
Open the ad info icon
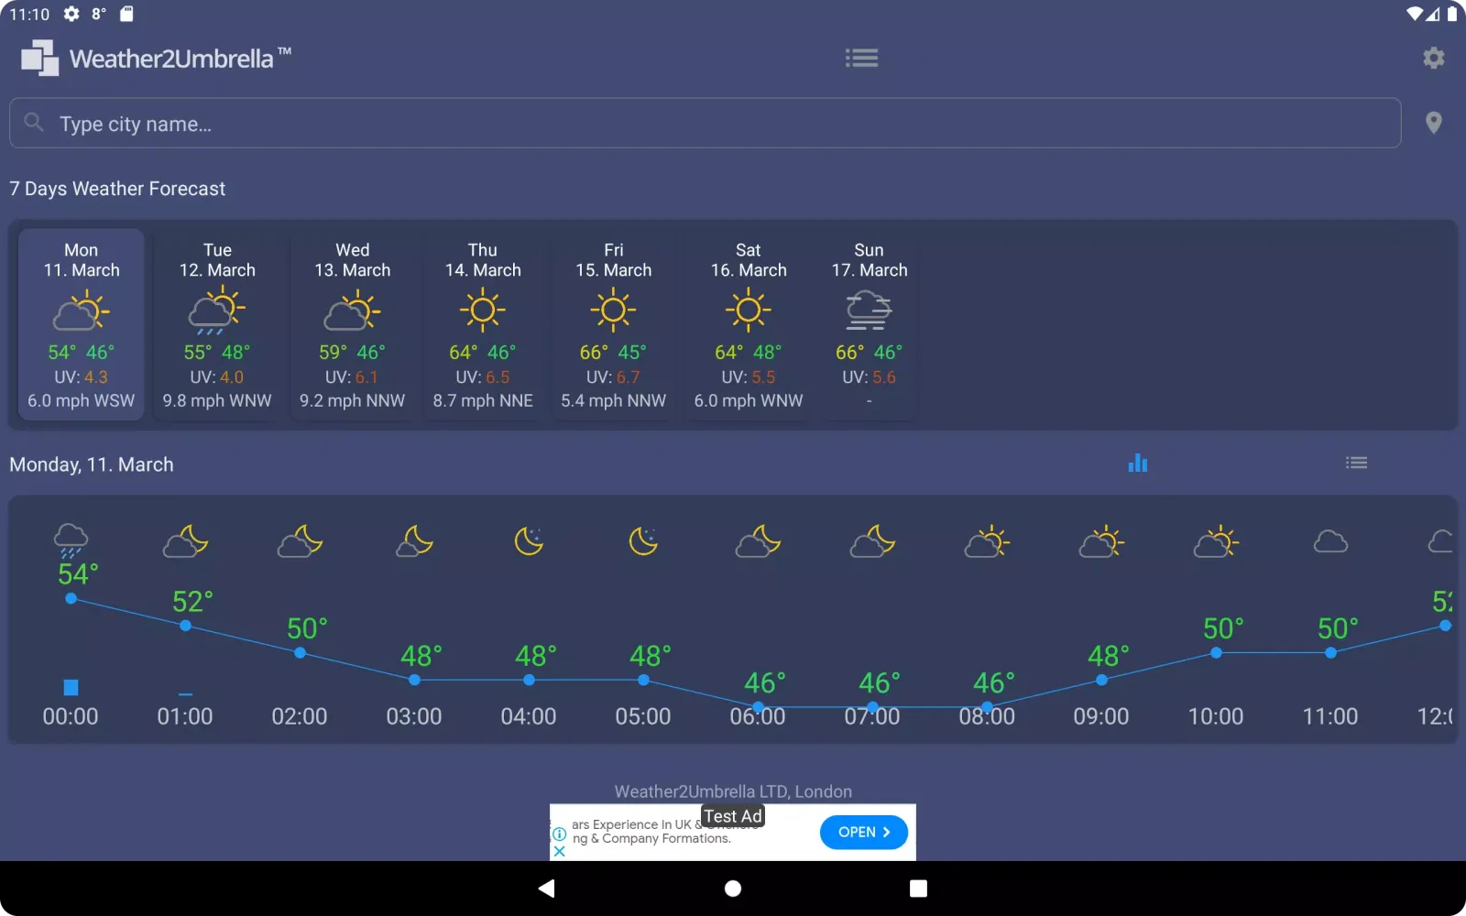(x=559, y=834)
